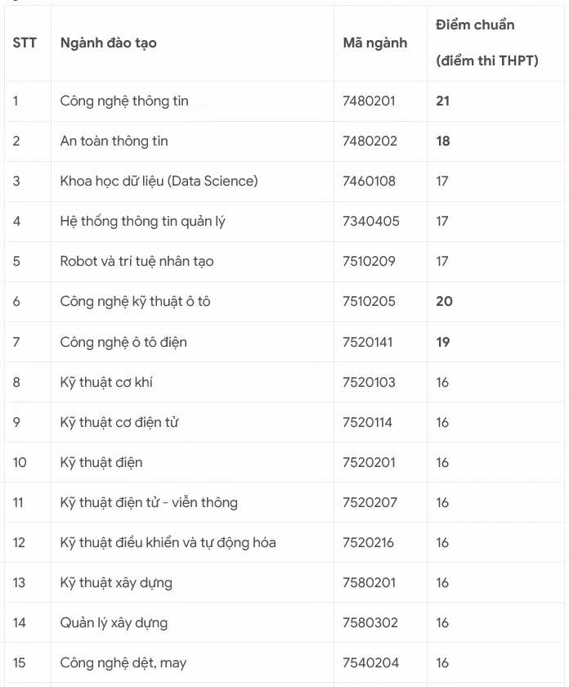The height and width of the screenshot is (687, 569).
Task: Select the 'Công nghệ dệt, may' cell
Action: (x=123, y=662)
